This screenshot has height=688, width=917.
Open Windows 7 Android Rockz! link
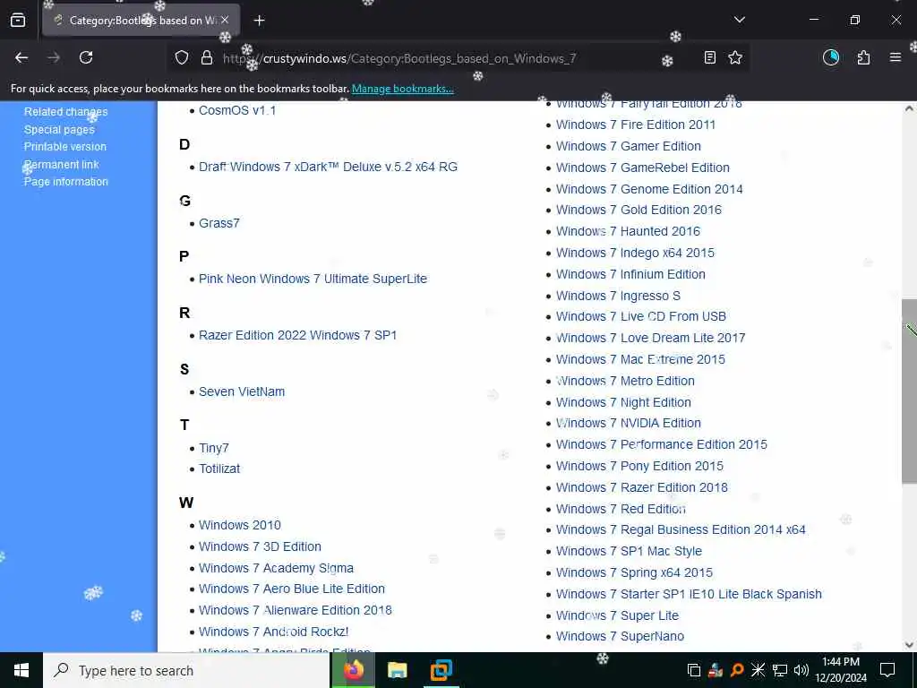click(x=274, y=632)
